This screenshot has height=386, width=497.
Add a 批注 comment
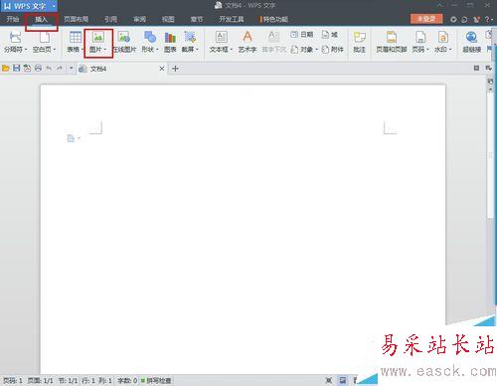coord(359,42)
